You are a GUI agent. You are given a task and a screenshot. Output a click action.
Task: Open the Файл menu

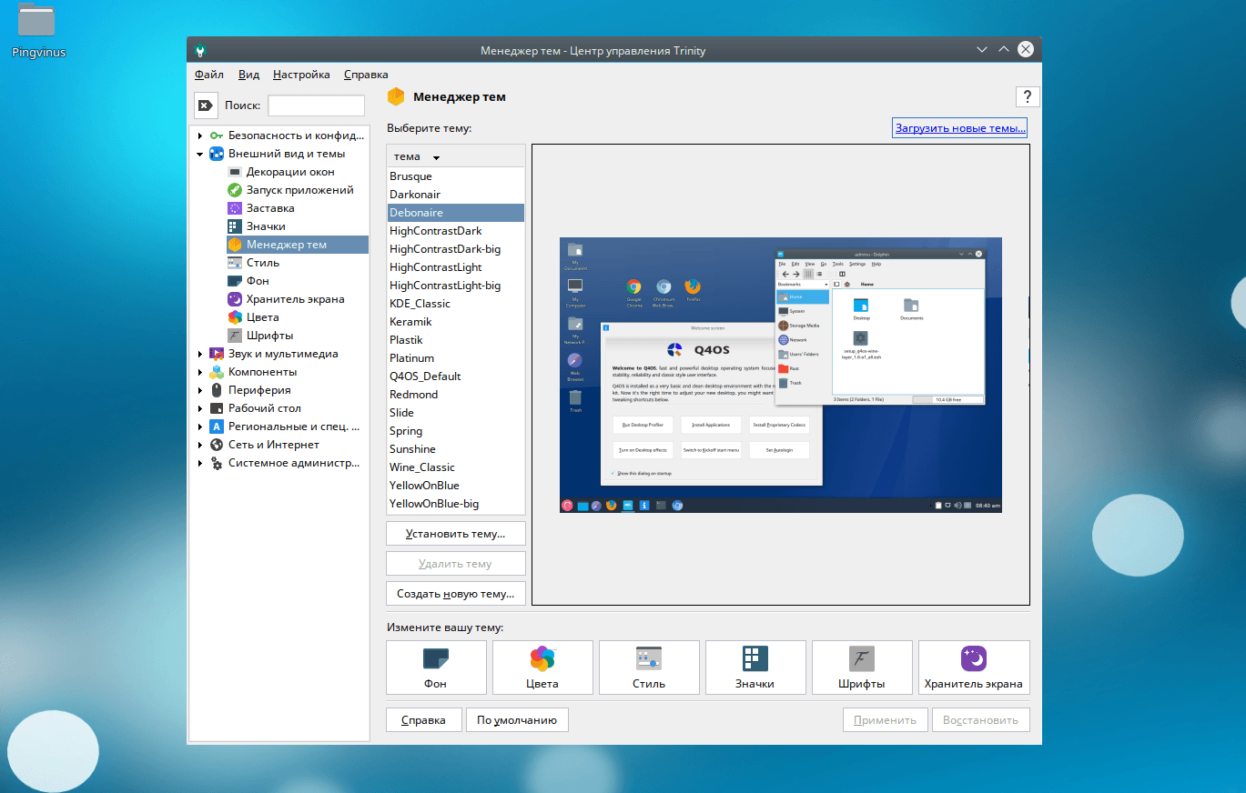click(x=209, y=75)
